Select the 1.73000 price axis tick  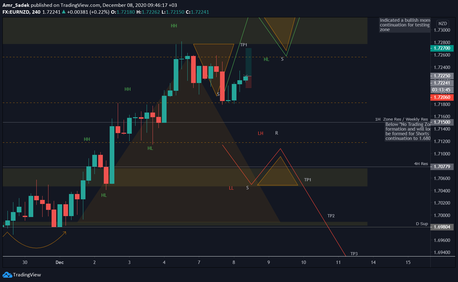442,30
